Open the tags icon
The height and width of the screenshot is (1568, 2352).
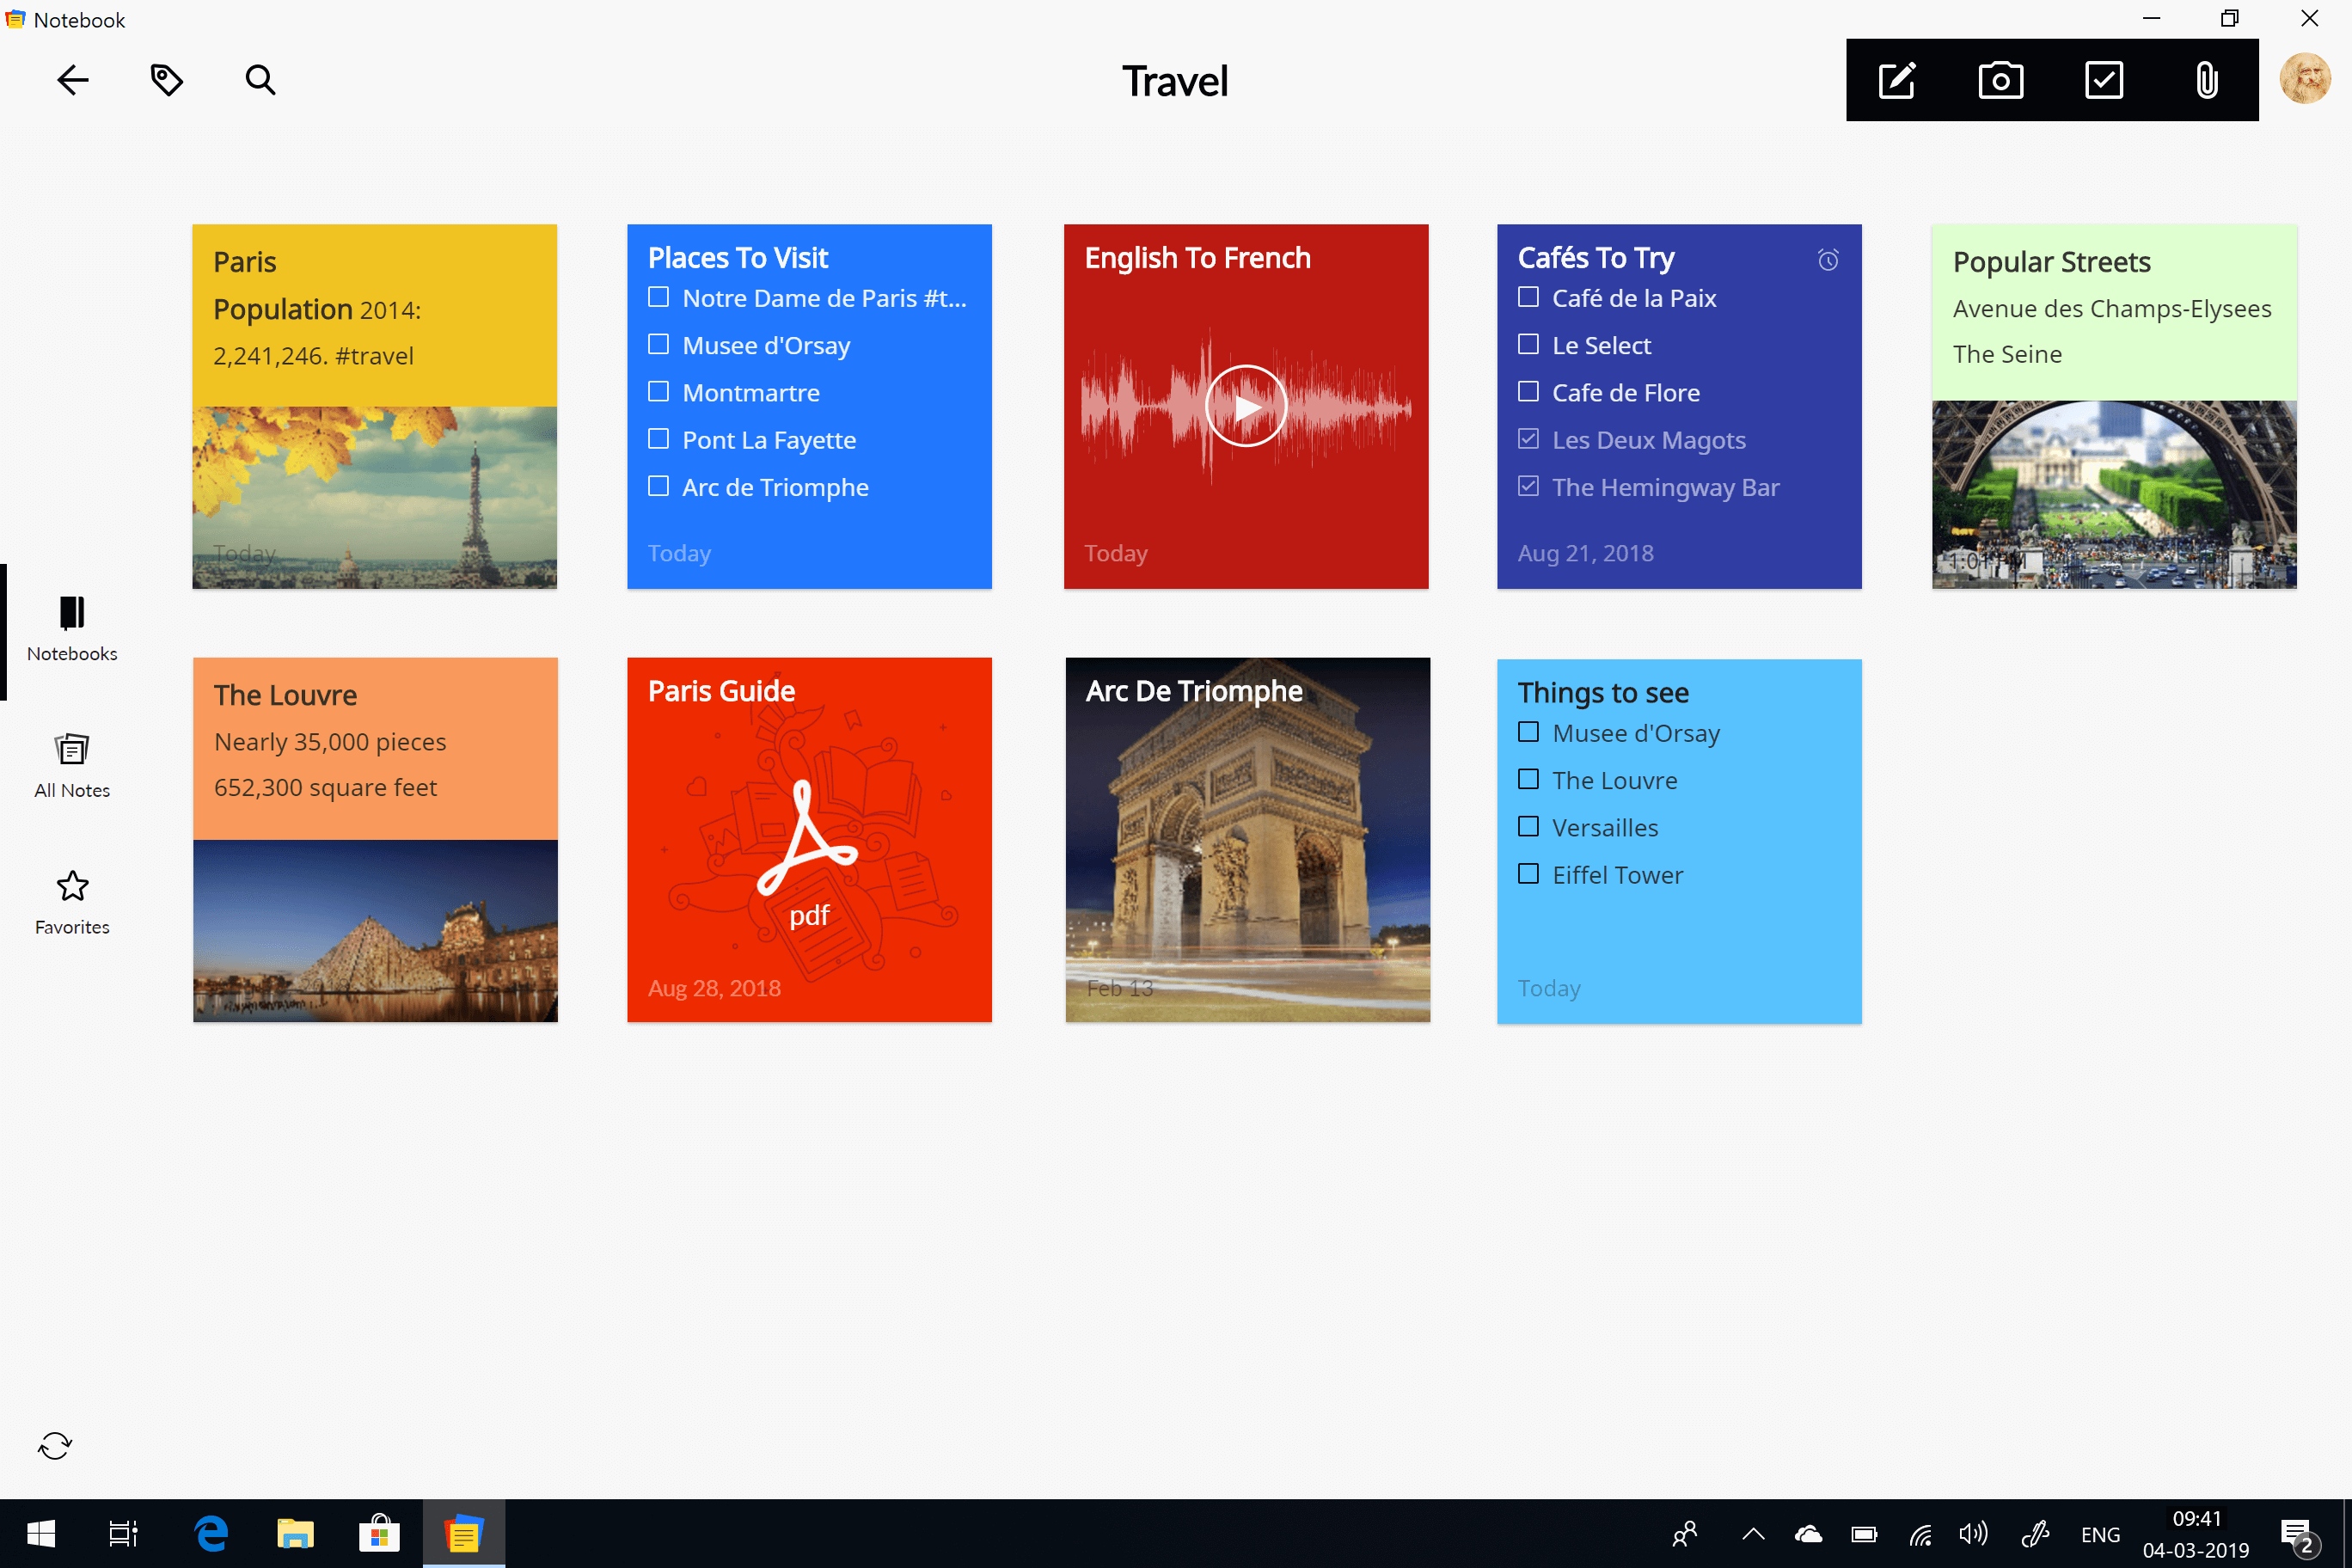pos(166,80)
